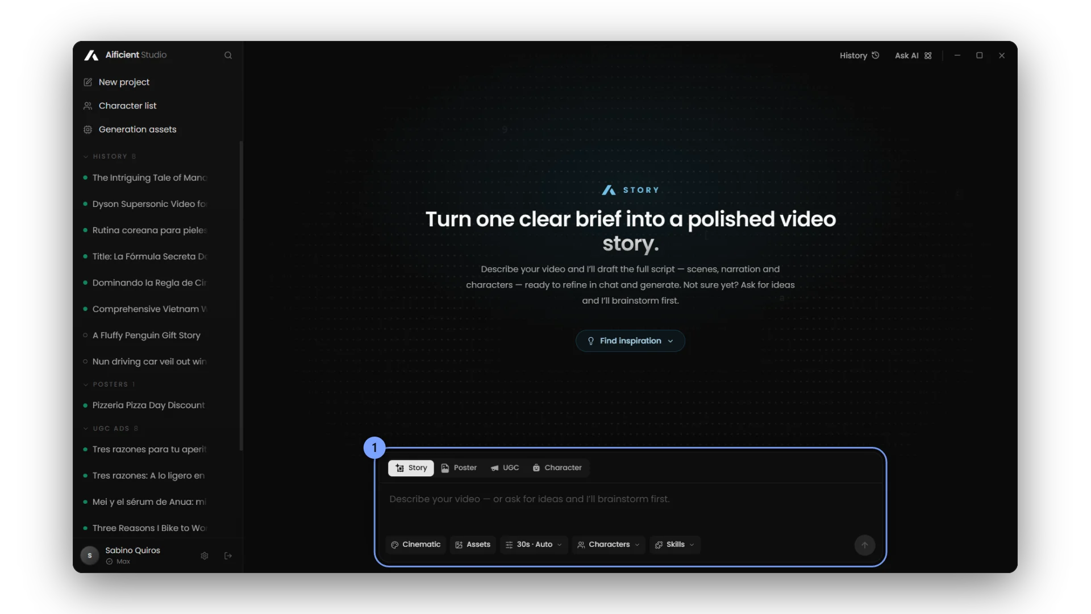Select the Story tab

(411, 468)
